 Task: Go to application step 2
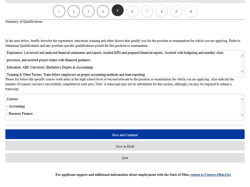tap(74, 11)
